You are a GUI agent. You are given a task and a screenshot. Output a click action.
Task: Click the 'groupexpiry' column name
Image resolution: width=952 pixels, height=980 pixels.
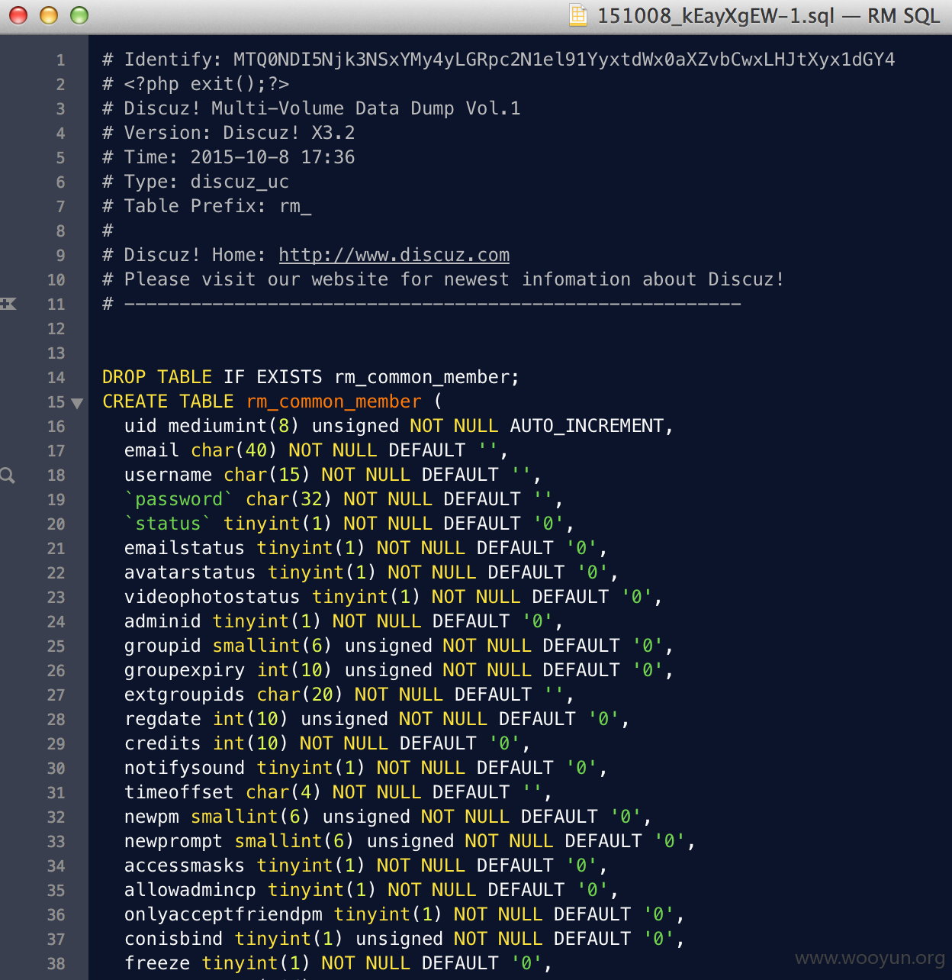tap(185, 670)
